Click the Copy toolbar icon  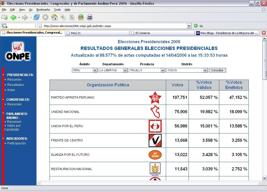pos(63,17)
